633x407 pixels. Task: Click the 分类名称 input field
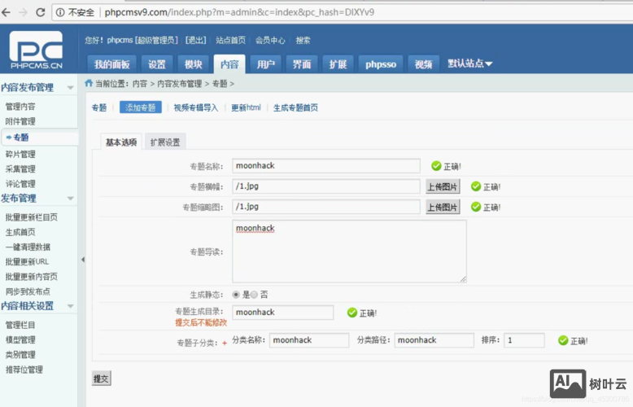[309, 340]
